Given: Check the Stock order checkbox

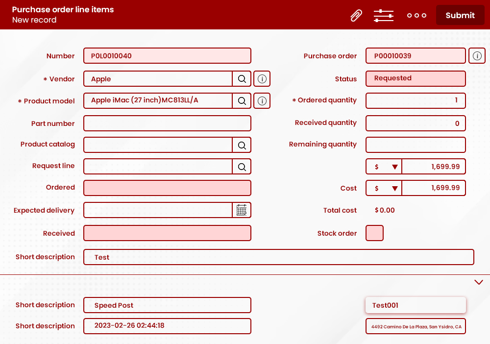Looking at the screenshot, I should point(374,233).
